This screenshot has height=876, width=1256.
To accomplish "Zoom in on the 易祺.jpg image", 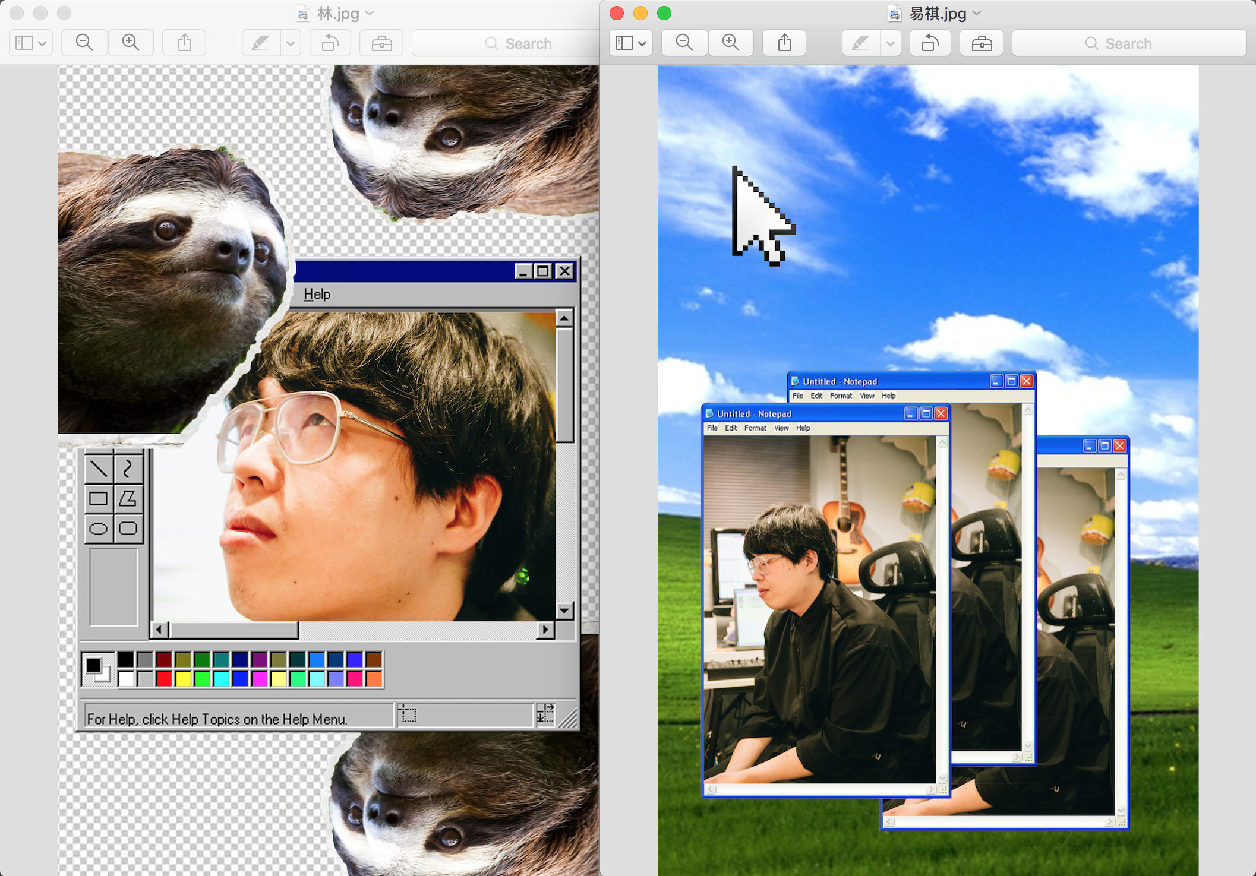I will (x=731, y=43).
